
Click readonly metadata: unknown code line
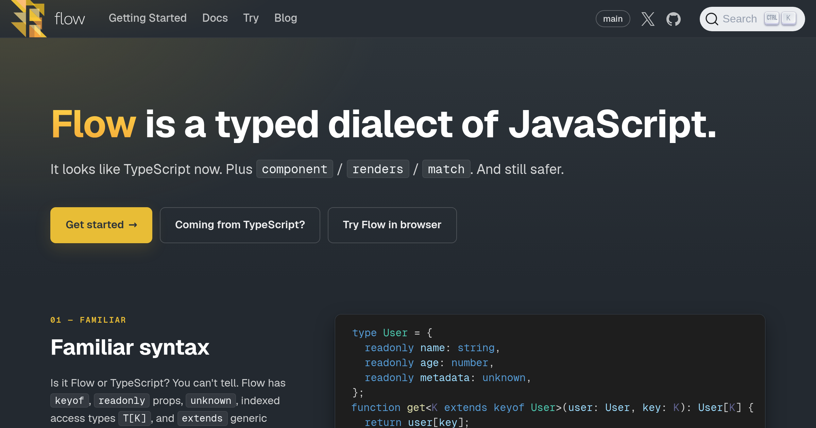[x=448, y=377]
